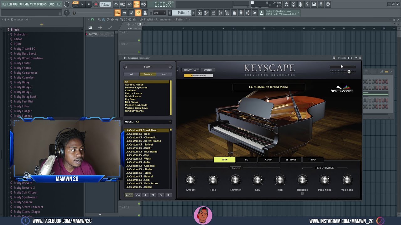Viewport: 401px width, 225px height.
Task: Start playback with the play button
Action: (x=82, y=4)
